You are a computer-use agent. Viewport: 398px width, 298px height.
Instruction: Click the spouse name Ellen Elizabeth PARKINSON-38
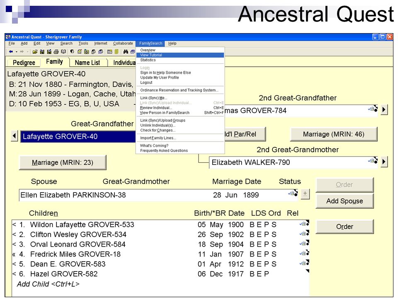pos(73,195)
